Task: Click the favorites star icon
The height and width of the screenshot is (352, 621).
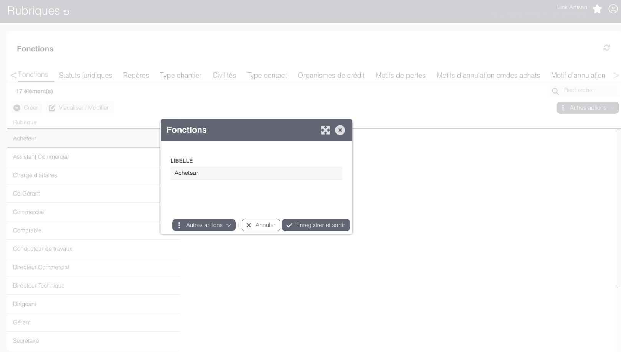Action: (597, 9)
